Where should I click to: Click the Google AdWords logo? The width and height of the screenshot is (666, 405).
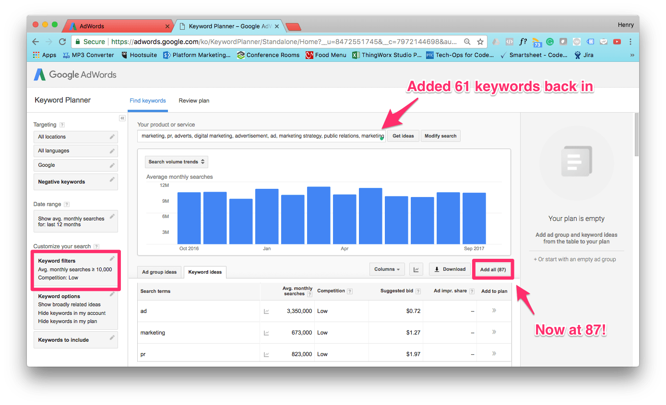pyautogui.click(x=75, y=75)
